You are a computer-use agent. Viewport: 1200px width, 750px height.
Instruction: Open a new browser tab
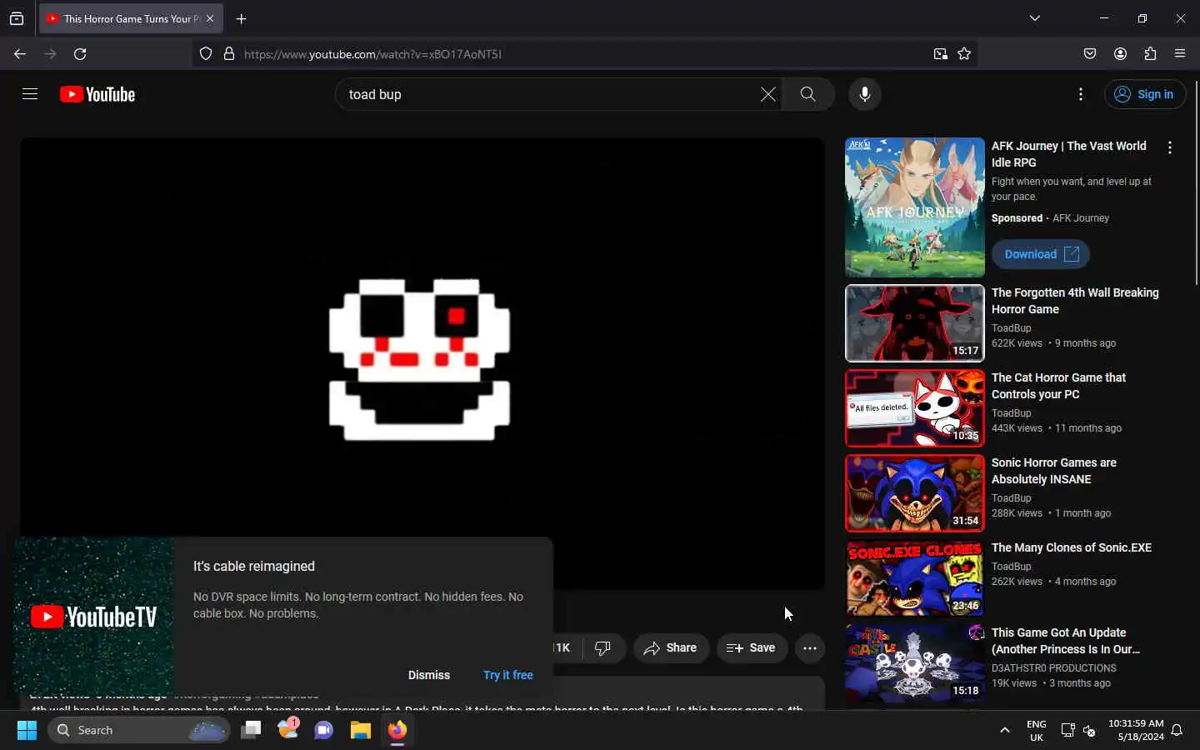[x=242, y=18]
